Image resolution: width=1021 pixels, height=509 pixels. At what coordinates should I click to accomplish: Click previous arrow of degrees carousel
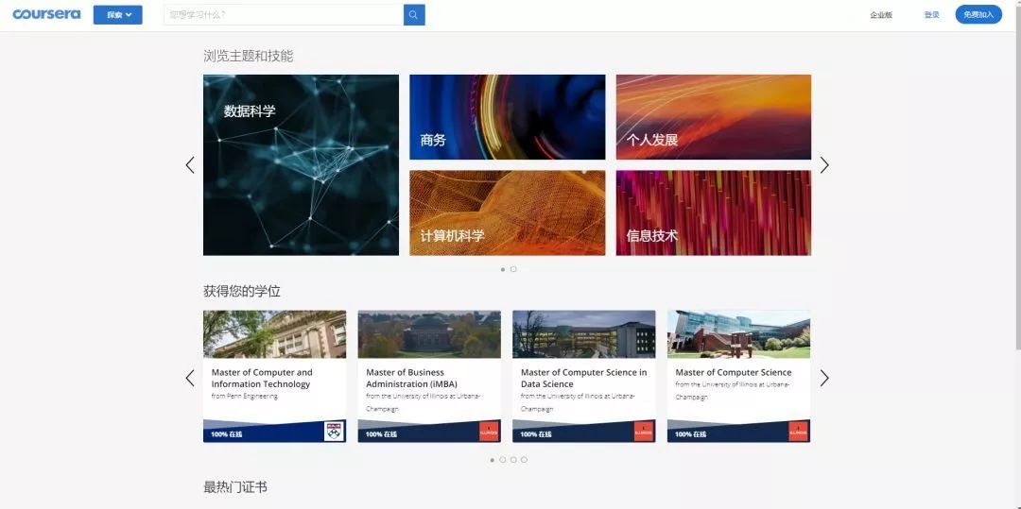click(190, 378)
